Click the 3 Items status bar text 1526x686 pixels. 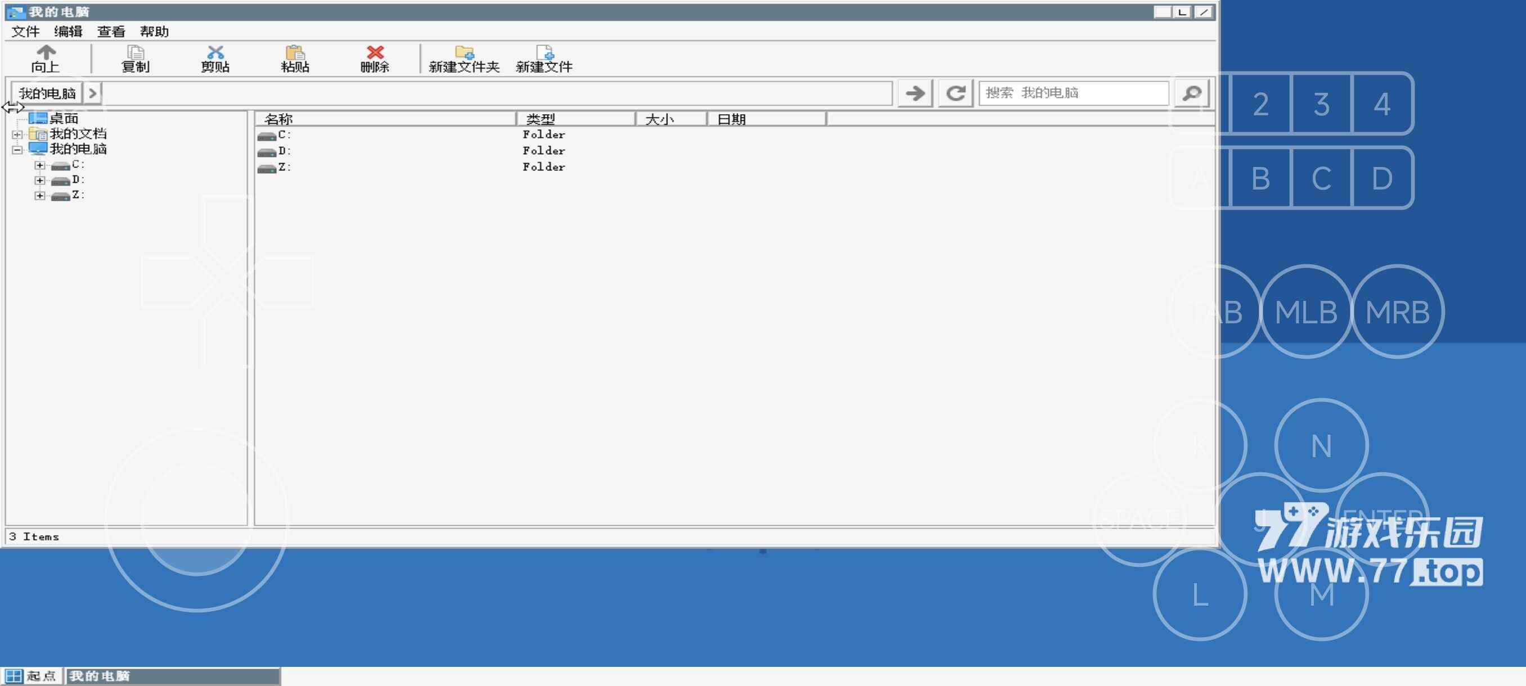pos(34,536)
